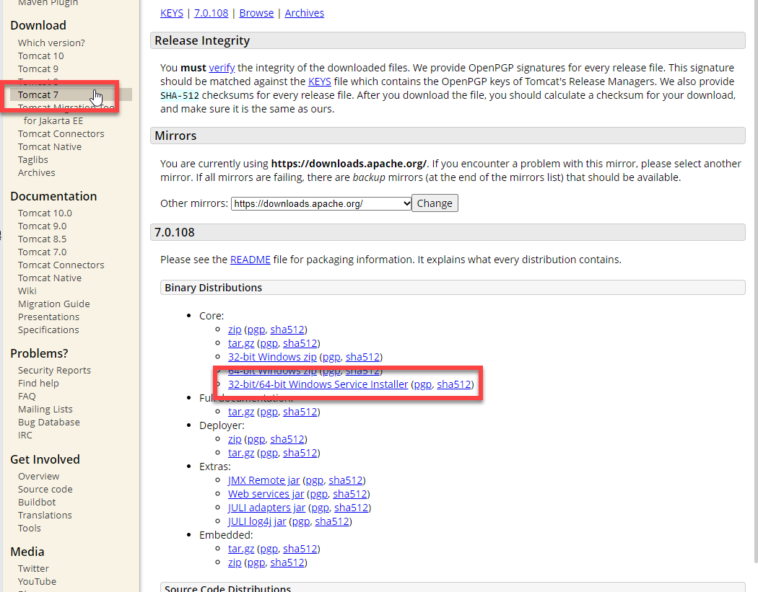Open the KEYS link at the top
Viewport: 758px width, 592px height.
(172, 13)
